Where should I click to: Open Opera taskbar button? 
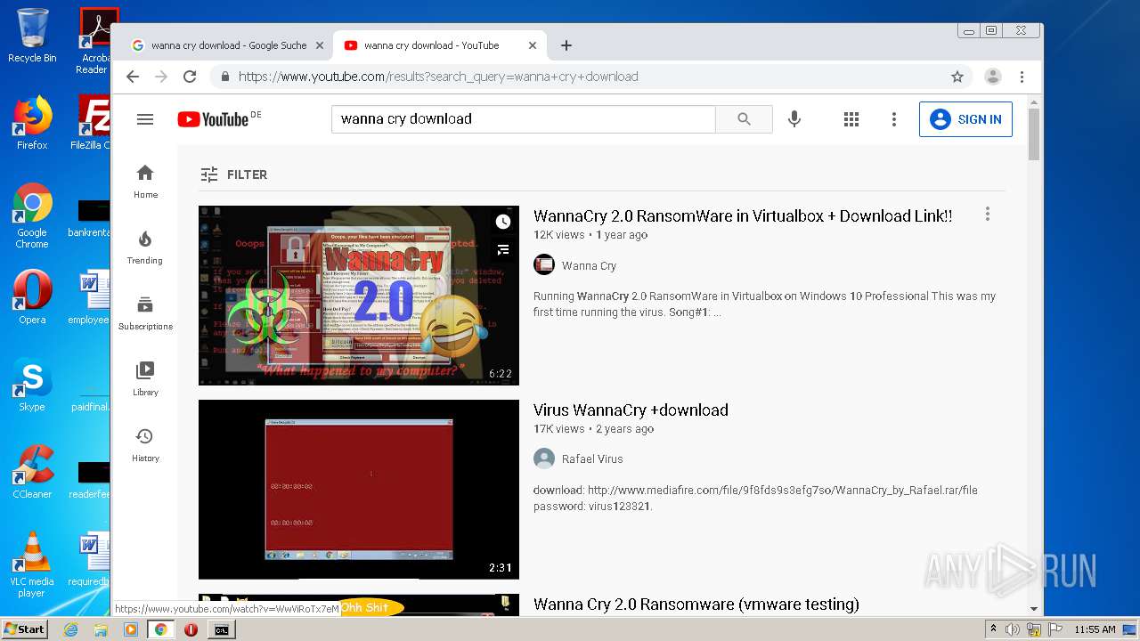click(191, 629)
